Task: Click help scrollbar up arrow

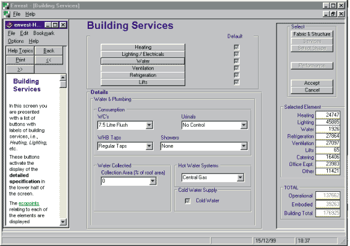Action: 63,77
